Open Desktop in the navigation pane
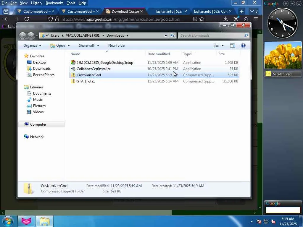303x227 pixels. point(39,62)
